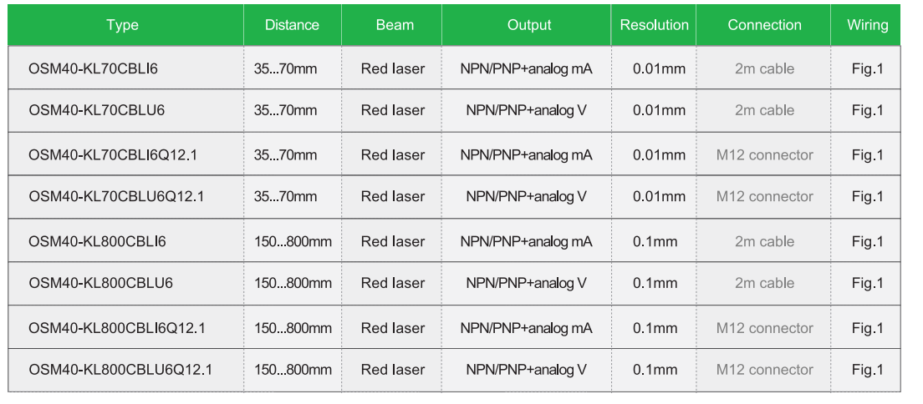Click the Resolution column header
The height and width of the screenshot is (404, 923).
654,25
